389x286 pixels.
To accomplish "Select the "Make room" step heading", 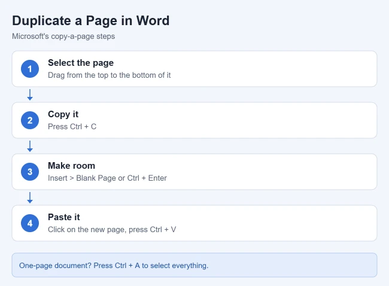I will (71, 166).
